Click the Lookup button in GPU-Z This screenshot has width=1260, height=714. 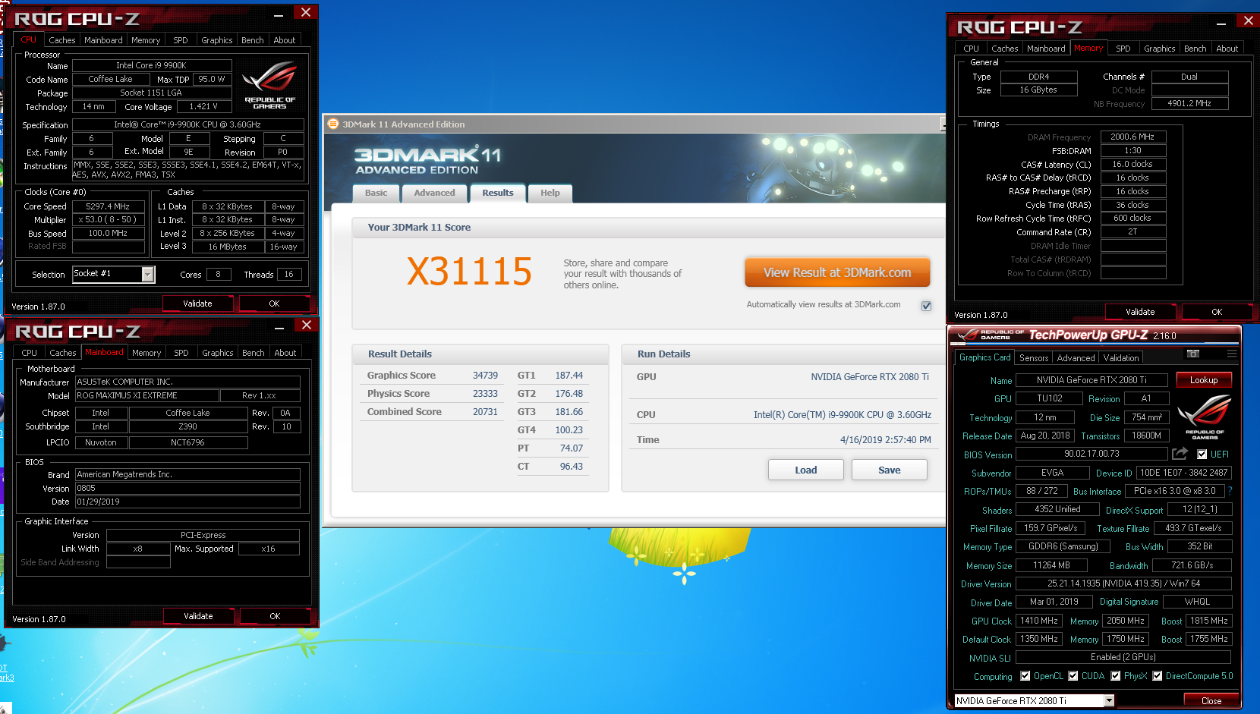pyautogui.click(x=1204, y=380)
